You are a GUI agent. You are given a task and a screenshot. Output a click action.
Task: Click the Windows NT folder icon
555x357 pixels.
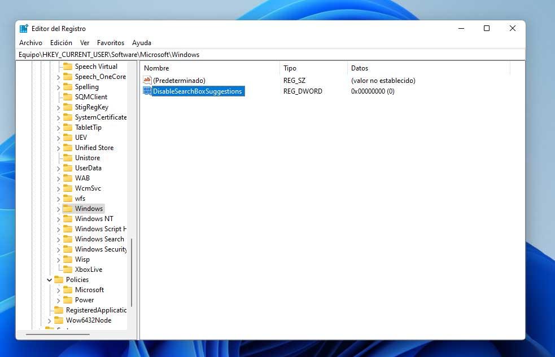(68, 219)
